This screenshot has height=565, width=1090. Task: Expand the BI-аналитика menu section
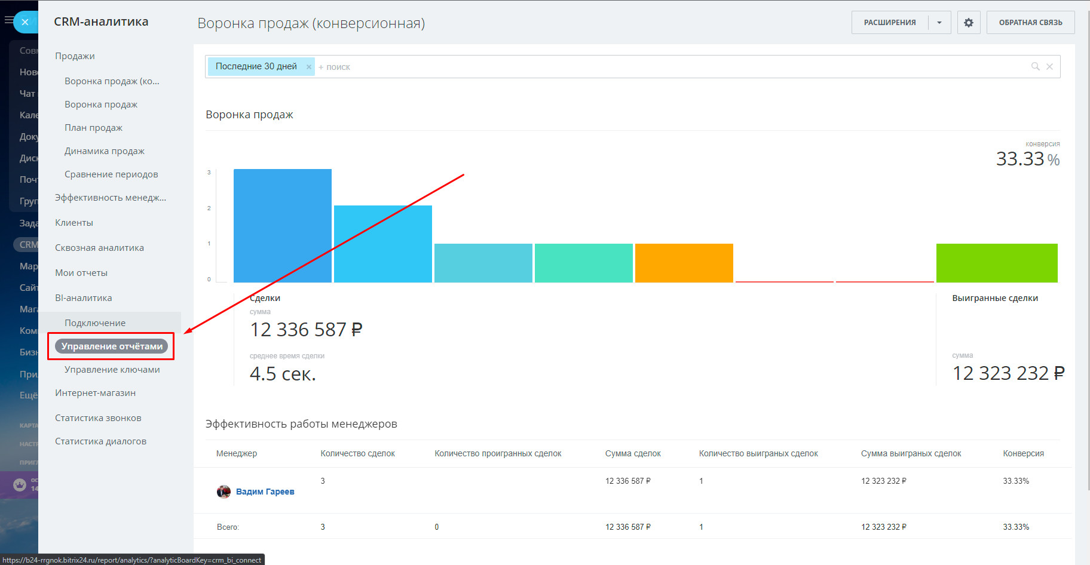coord(83,298)
